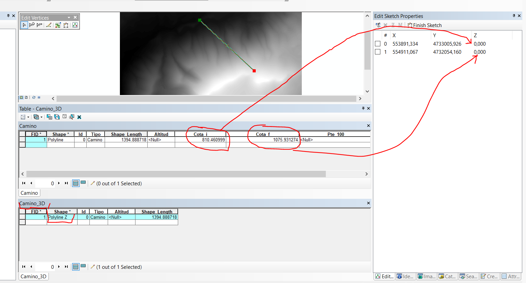Click the select vertices icon in Sketch Properties
This screenshot has height=283, width=526.
click(378, 25)
